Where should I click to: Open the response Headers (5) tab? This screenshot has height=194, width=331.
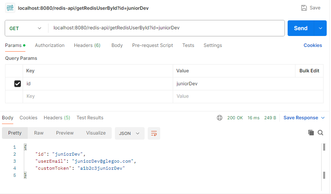[57, 118]
